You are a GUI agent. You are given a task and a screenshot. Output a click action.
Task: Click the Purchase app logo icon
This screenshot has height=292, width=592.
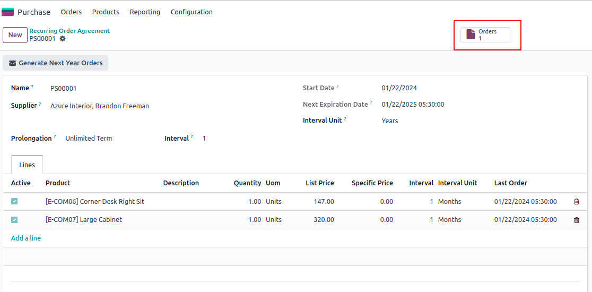tap(8, 12)
